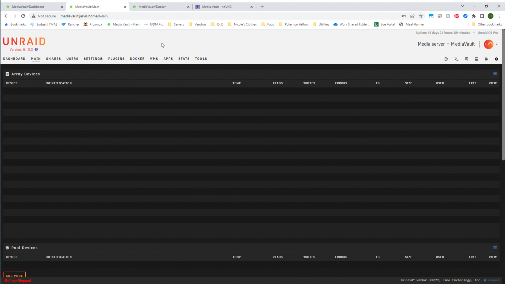
Task: Click the Array Devices panel disk icon
Action: pos(7,74)
